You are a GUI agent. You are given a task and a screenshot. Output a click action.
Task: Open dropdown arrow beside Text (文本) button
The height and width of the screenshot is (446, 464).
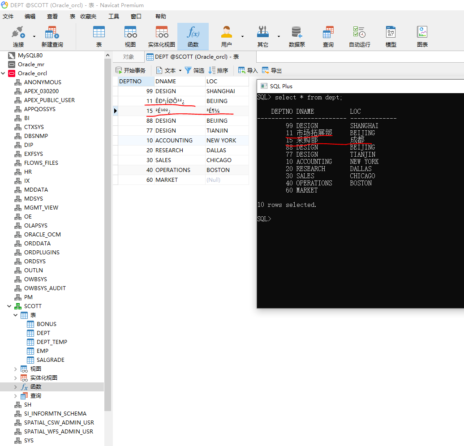point(180,70)
